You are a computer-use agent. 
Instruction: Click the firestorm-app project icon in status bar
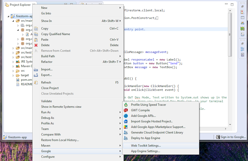(5, 137)
